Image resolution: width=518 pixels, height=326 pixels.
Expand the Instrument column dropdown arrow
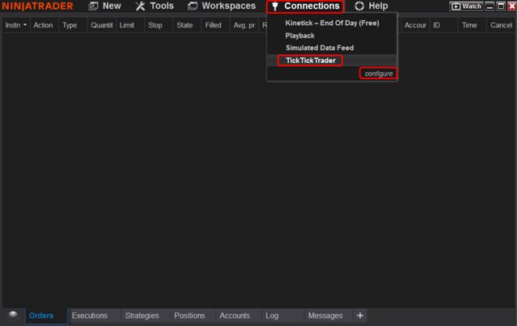point(25,25)
